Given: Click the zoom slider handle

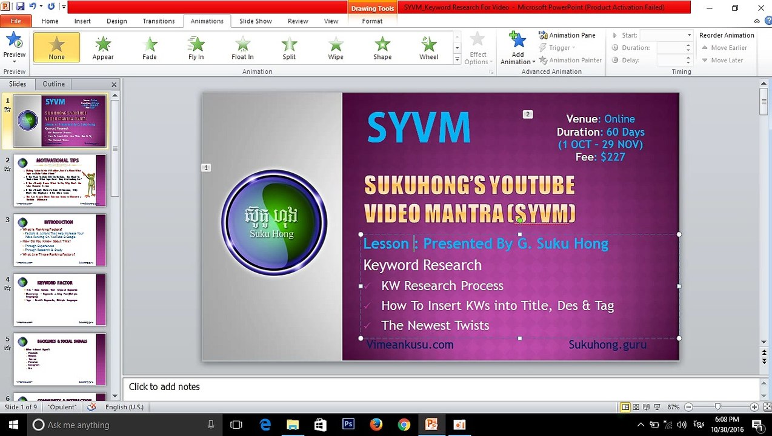Looking at the screenshot, I should (x=717, y=407).
